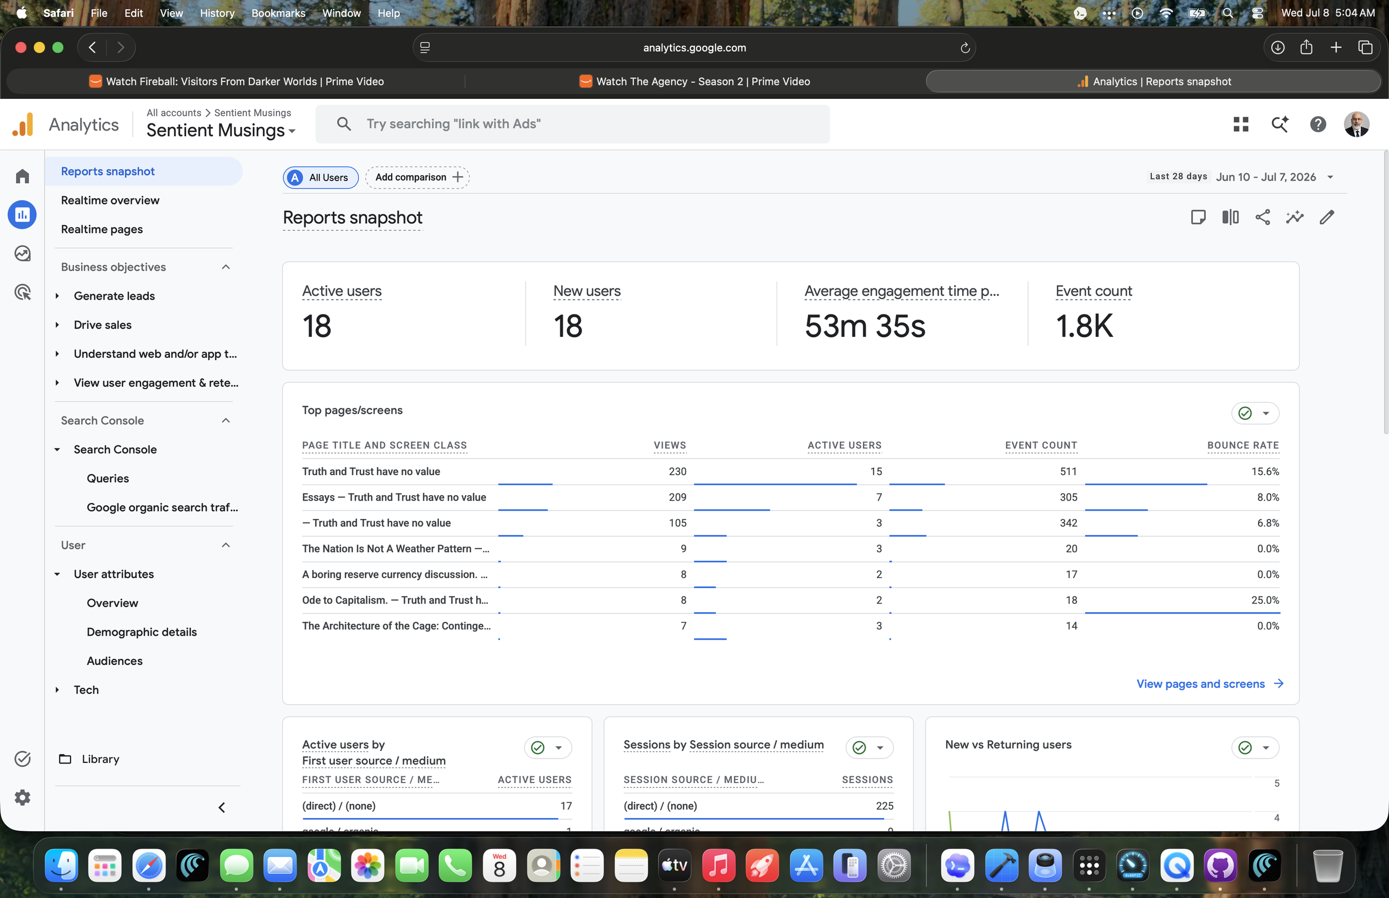Screen dimensions: 1389x898
Task: Expand the Generate leads tree item
Action: click(57, 296)
